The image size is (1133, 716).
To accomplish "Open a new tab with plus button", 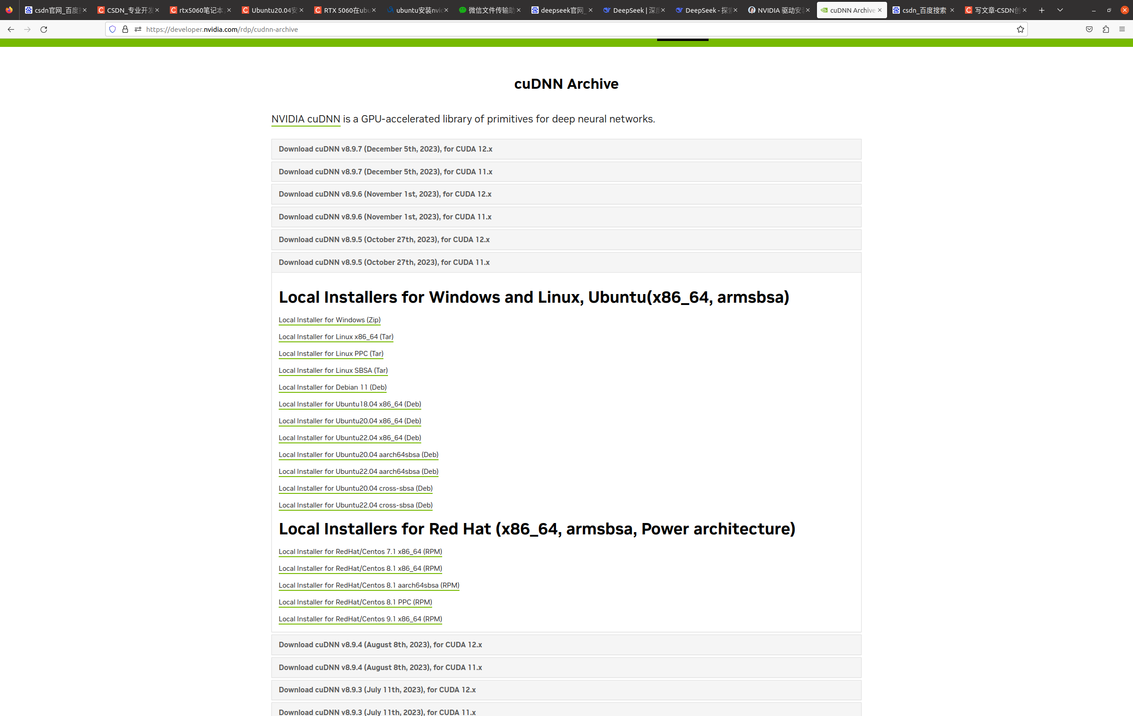I will point(1042,10).
